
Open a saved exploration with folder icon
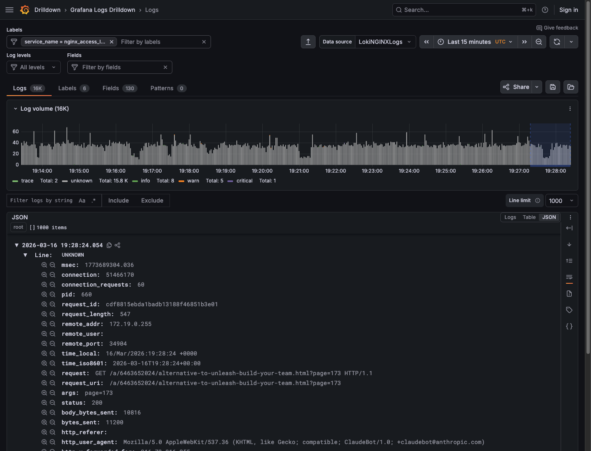point(570,87)
